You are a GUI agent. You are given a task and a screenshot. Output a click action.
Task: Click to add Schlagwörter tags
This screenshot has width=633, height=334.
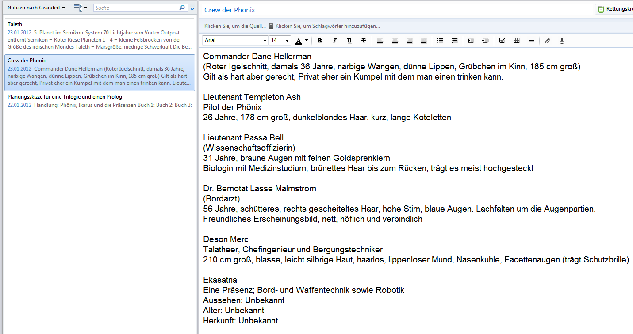[x=327, y=26]
